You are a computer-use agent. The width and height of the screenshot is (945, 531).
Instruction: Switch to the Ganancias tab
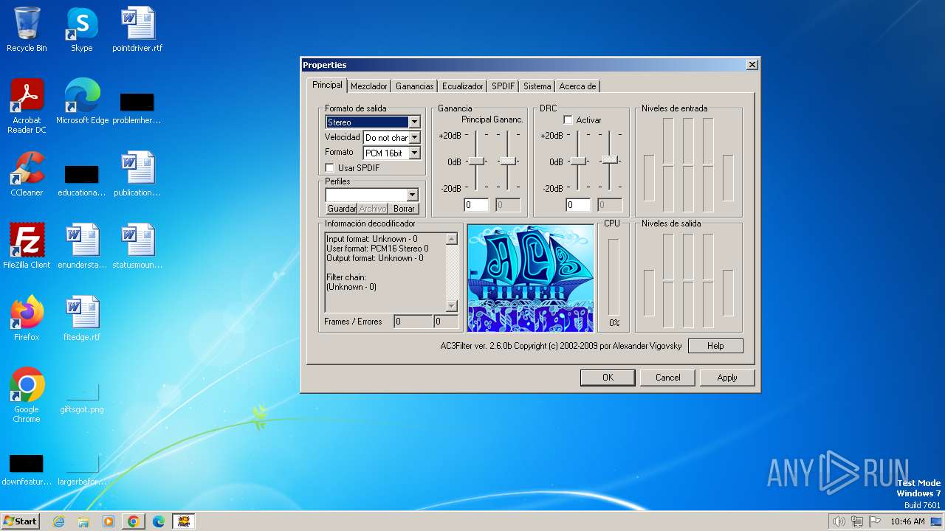(x=415, y=86)
